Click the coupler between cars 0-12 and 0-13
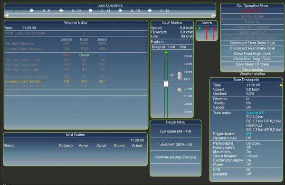 click(x=150, y=10)
